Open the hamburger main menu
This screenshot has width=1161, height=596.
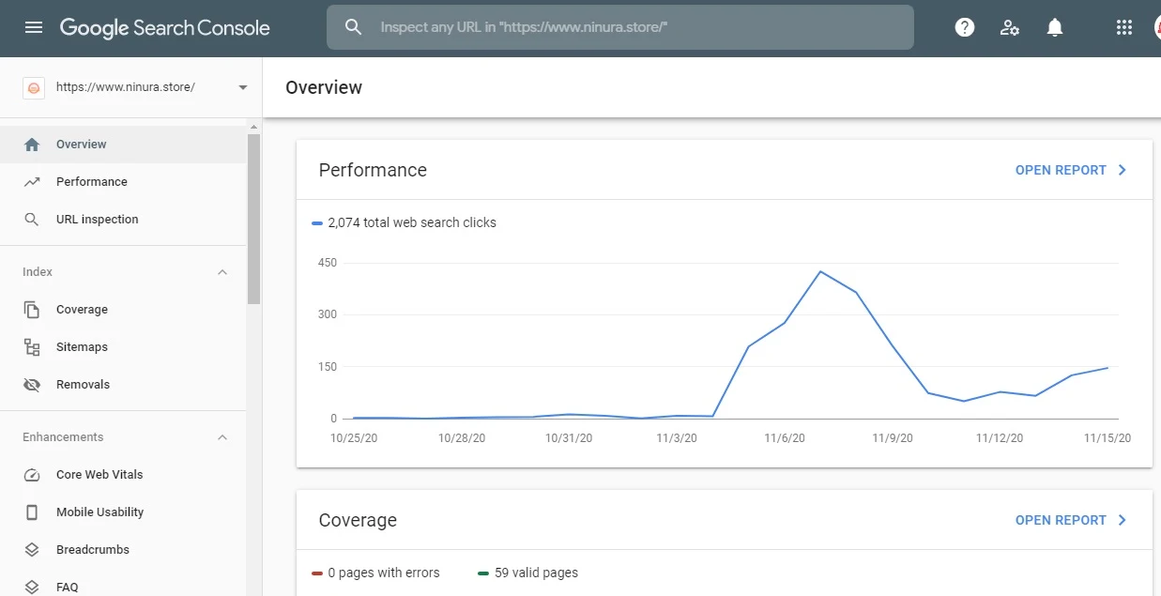click(34, 28)
